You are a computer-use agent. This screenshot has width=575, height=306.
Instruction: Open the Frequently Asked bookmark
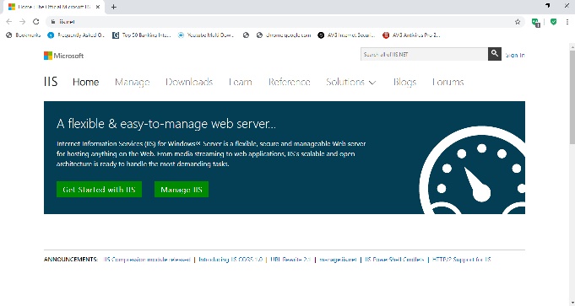(76, 35)
